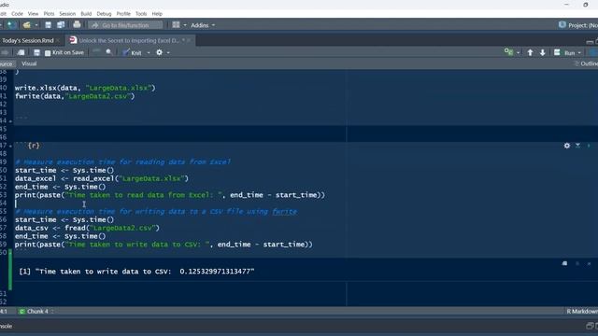This screenshot has width=598, height=336.
Task: Run current chunk with green play icon
Action: (589, 146)
